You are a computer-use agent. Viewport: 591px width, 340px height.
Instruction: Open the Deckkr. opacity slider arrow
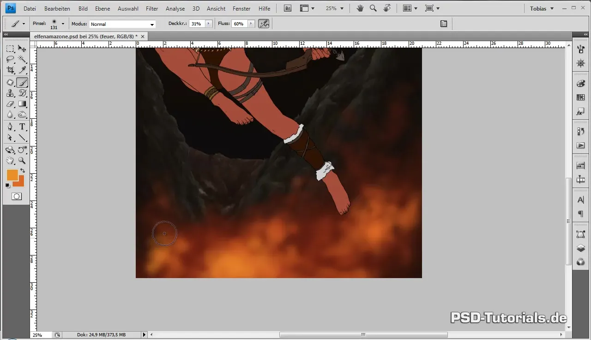coord(209,24)
